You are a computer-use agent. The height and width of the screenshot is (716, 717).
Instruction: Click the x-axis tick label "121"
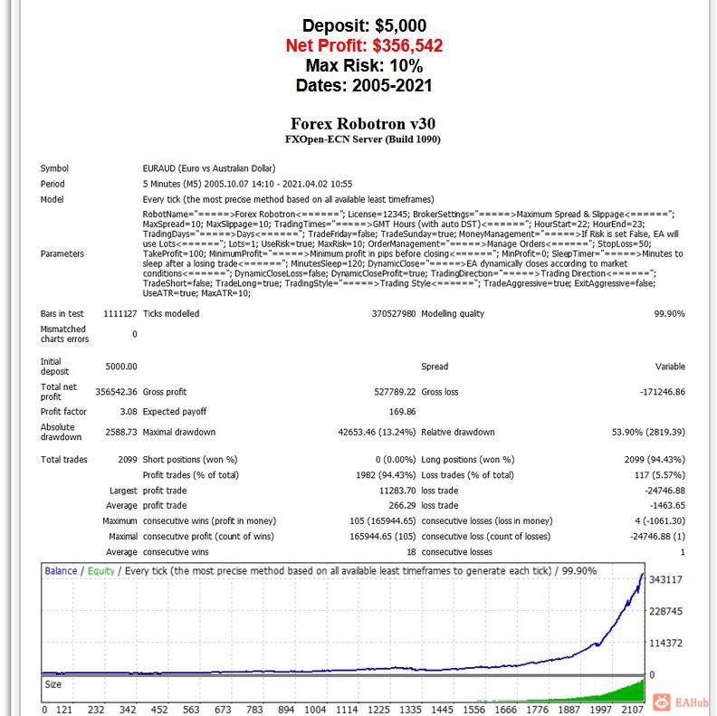pyautogui.click(x=64, y=710)
